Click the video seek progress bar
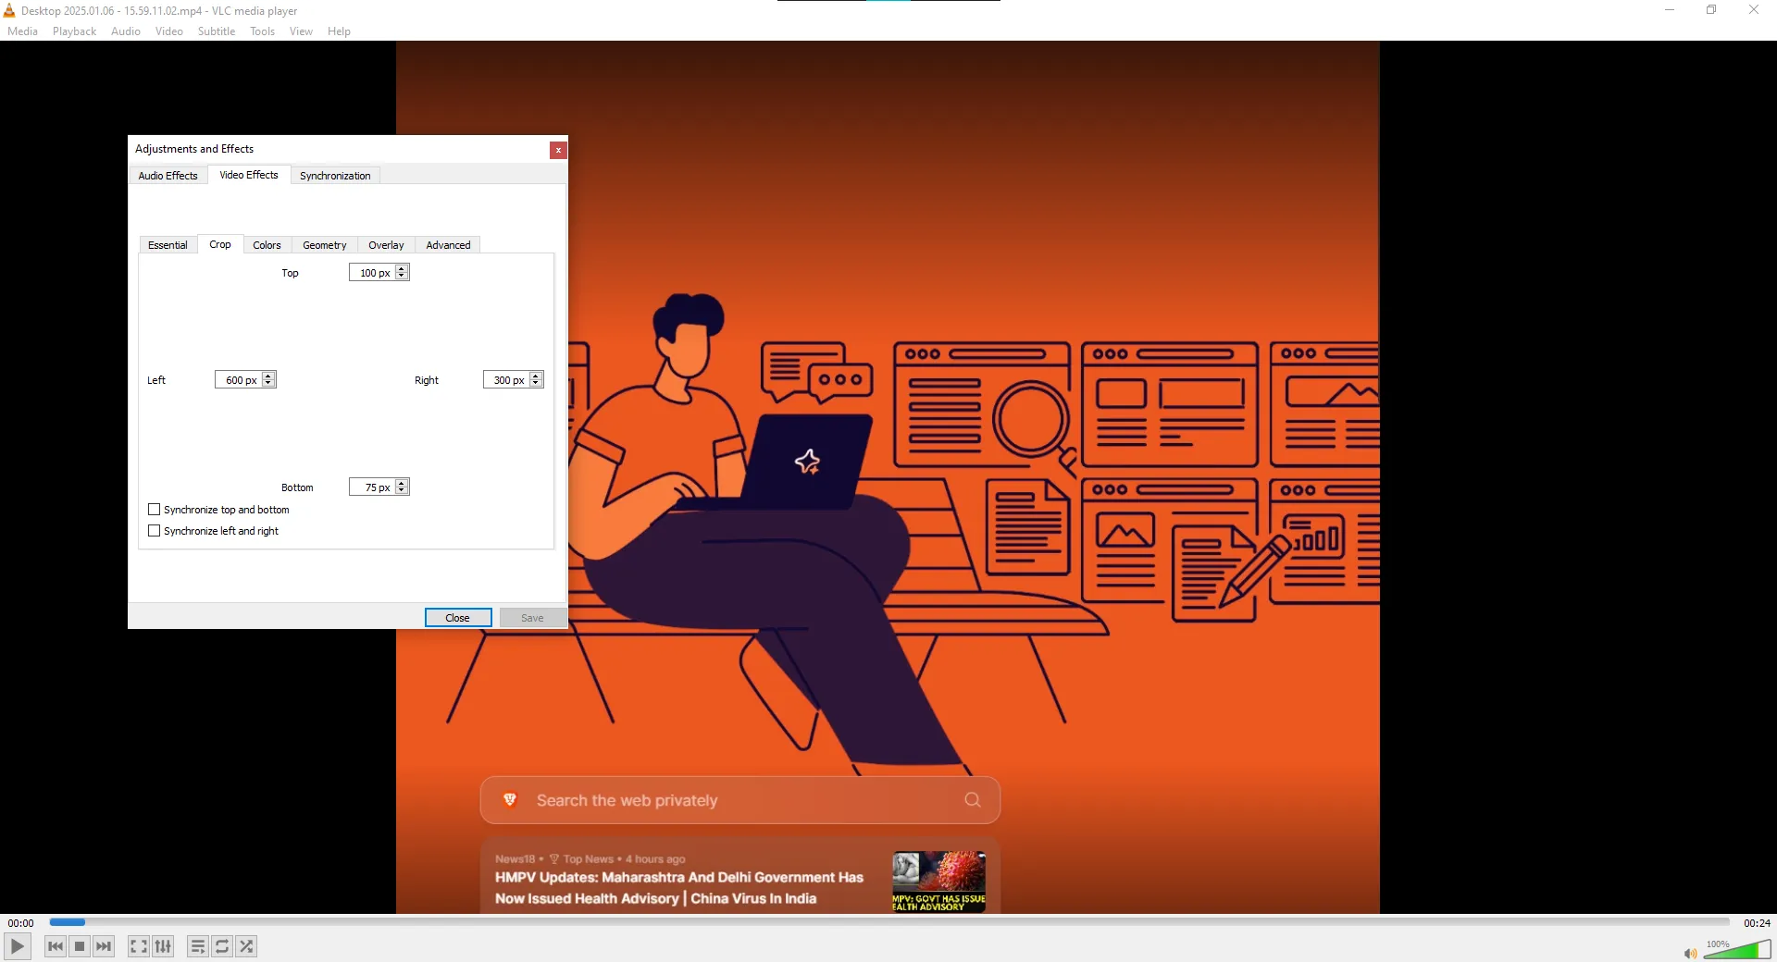 (x=888, y=922)
